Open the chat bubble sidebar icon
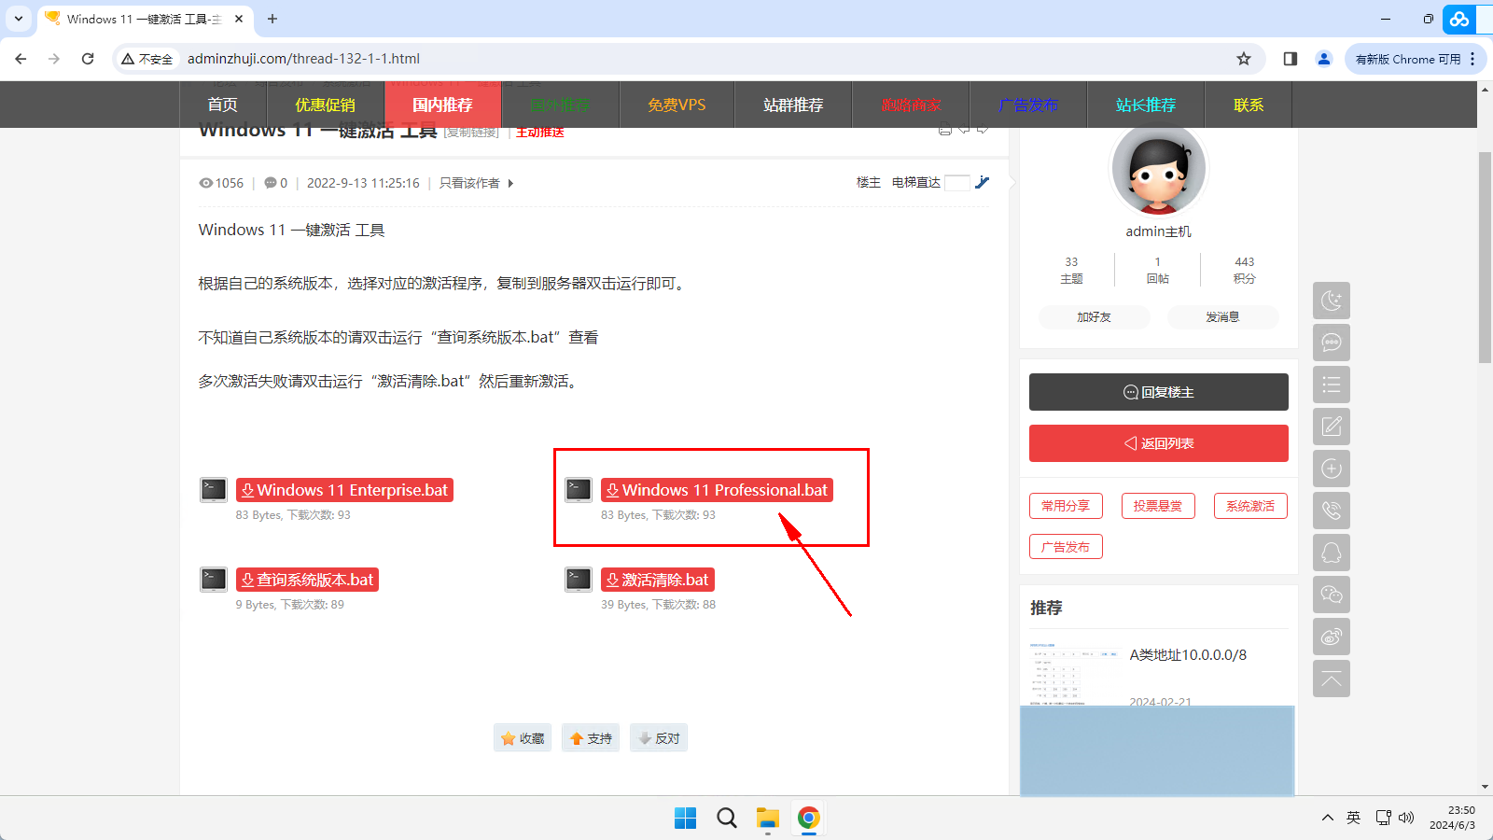1493x840 pixels. (1332, 343)
